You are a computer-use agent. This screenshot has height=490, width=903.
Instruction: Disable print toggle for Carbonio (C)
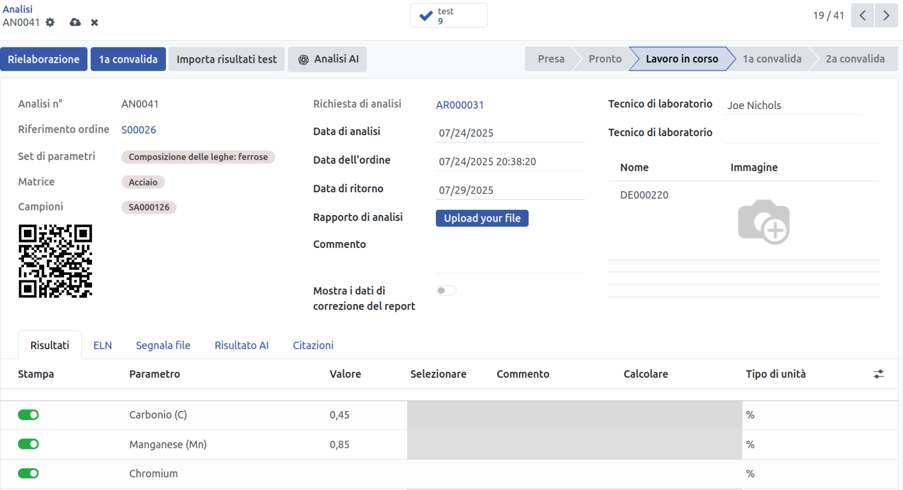[29, 415]
